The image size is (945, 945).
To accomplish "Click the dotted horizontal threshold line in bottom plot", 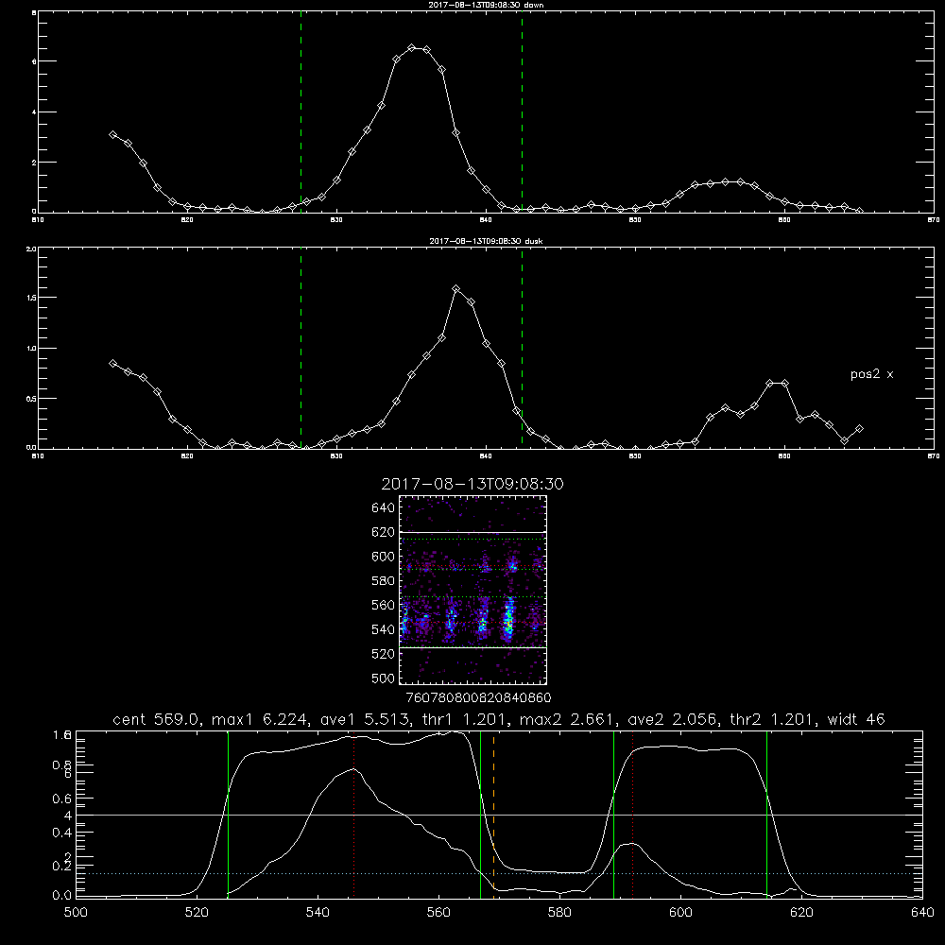I will pos(499,873).
